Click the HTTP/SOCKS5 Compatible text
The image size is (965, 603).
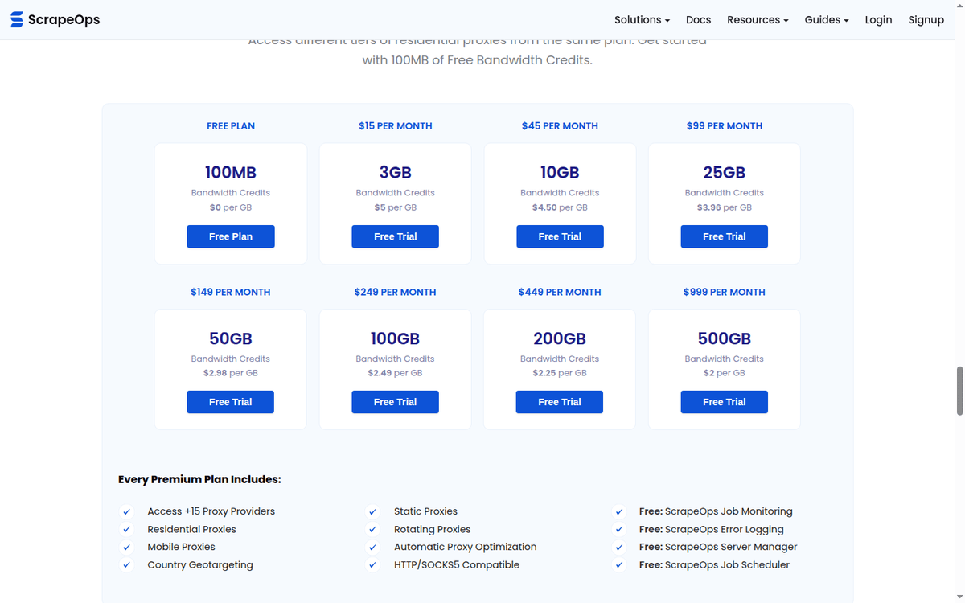point(457,565)
